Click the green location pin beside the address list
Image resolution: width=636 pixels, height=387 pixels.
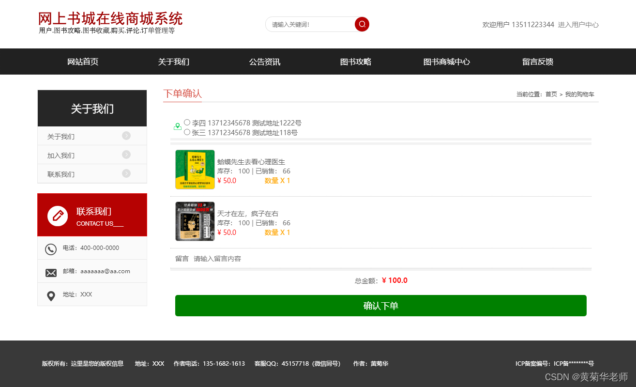pos(178,126)
